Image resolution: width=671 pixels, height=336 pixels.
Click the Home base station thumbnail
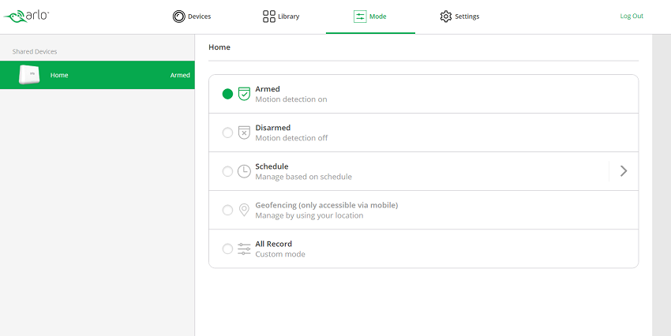pos(29,75)
